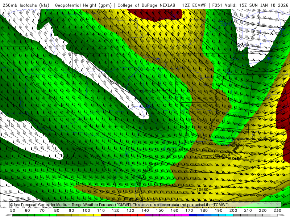Select the 'College of DuPage NEXLAB' text
This screenshot has width=290, height=217.
pos(146,5)
